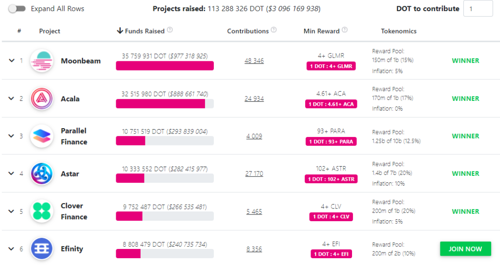Click the Clover Finance logo icon
The image size is (500, 267).
42,211
